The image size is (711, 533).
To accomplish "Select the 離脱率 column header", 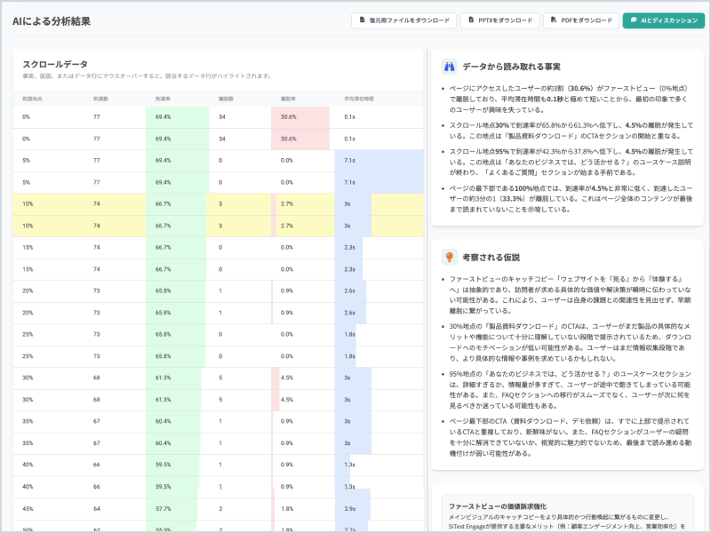I will (288, 99).
